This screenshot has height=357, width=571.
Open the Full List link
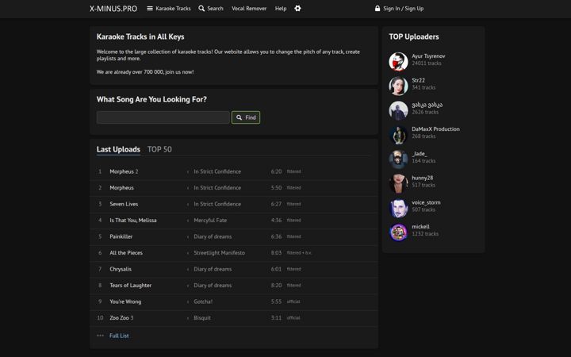119,336
